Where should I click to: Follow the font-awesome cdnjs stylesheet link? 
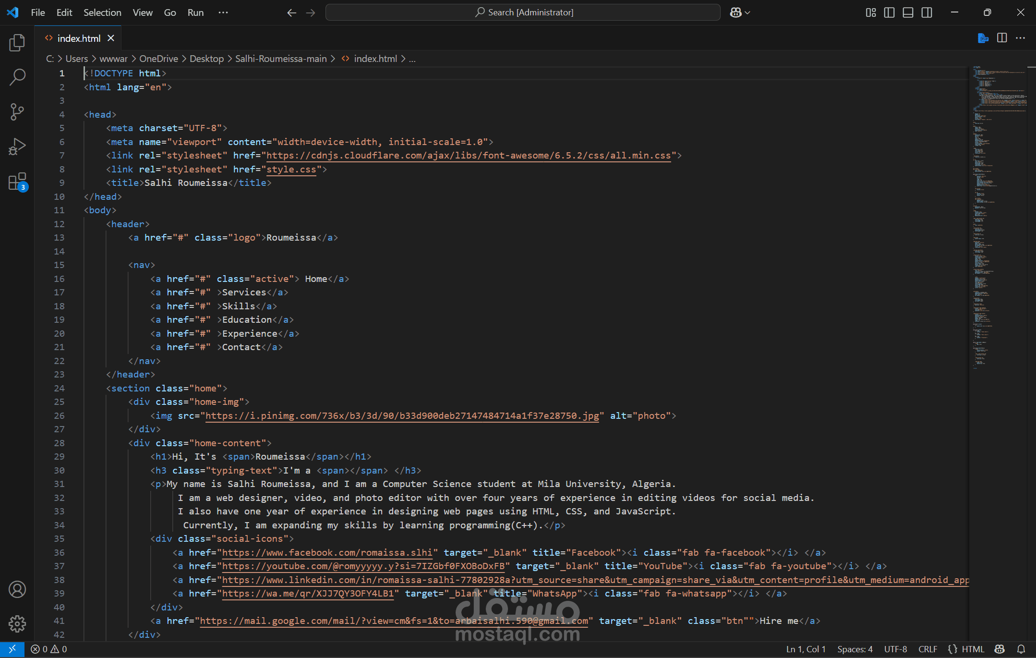(469, 156)
